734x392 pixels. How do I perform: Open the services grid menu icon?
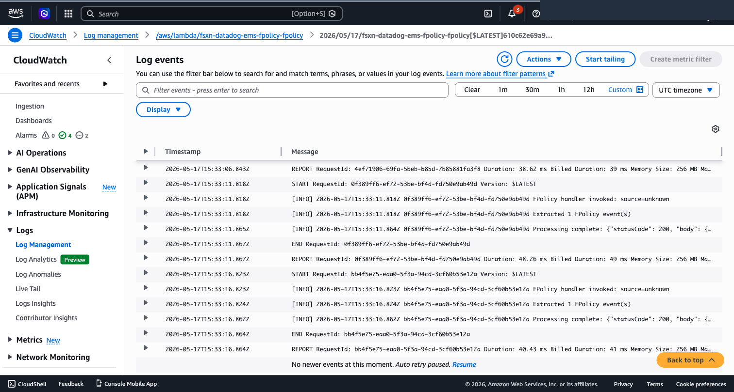68,14
